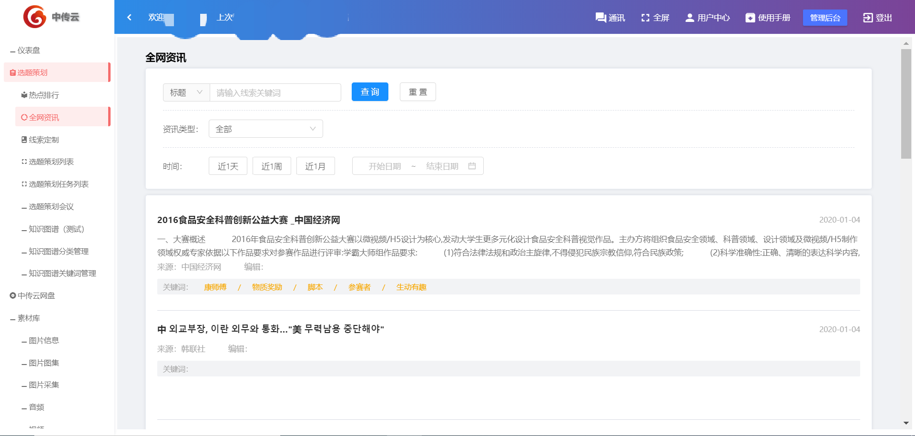Toggle the 近1月 time filter
The width and height of the screenshot is (915, 436).
click(315, 166)
